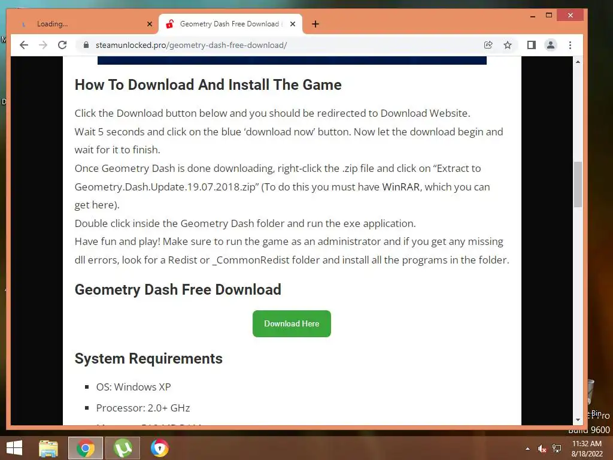Click the 'OS: Windows XP' list item
The height and width of the screenshot is (460, 613).
[133, 387]
